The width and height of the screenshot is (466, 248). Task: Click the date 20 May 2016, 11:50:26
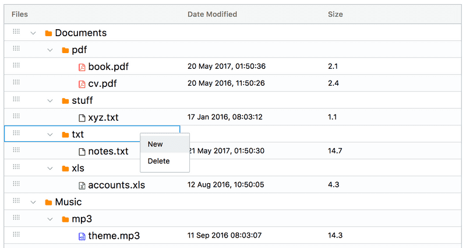pyautogui.click(x=226, y=83)
